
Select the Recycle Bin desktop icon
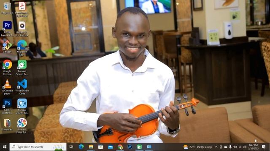coord(7,8)
